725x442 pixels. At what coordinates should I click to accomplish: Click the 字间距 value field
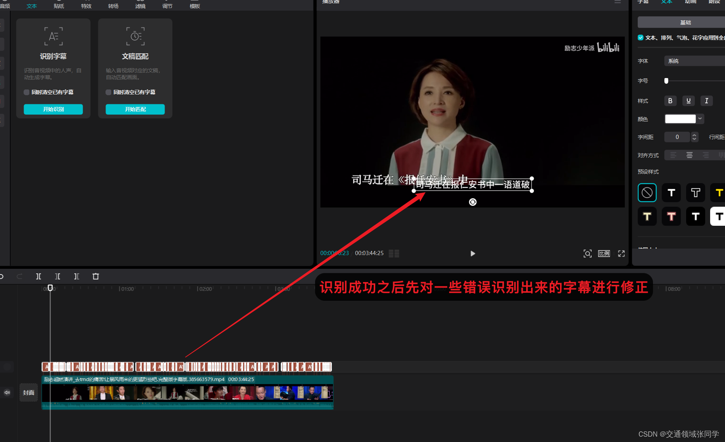(677, 137)
